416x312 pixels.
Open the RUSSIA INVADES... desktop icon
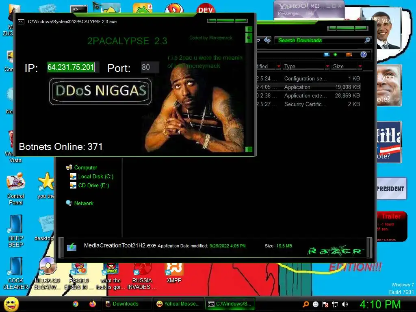pyautogui.click(x=142, y=276)
